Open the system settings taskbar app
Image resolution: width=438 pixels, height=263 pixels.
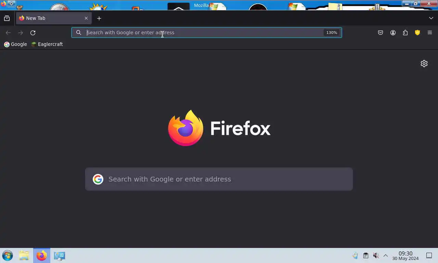(x=60, y=255)
